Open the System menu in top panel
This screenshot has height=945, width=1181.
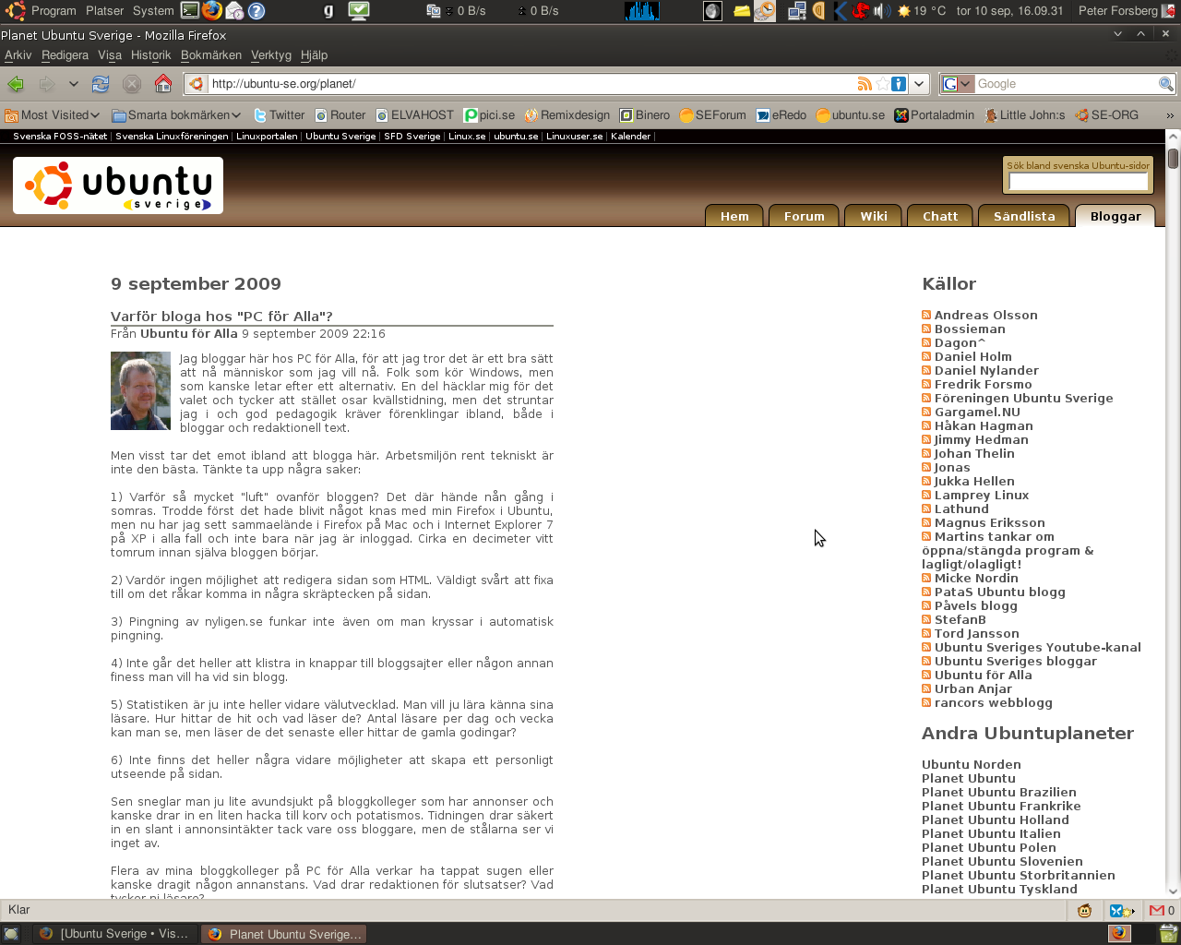point(153,11)
